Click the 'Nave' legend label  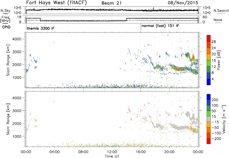(218, 20)
